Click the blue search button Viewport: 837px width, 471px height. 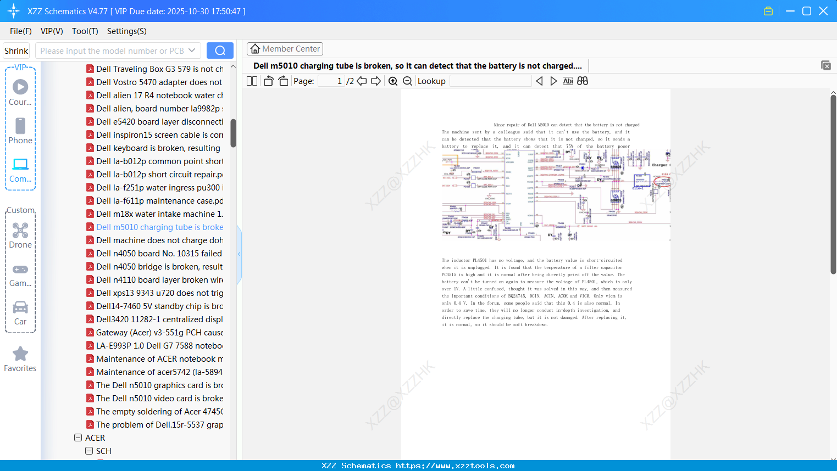point(220,51)
